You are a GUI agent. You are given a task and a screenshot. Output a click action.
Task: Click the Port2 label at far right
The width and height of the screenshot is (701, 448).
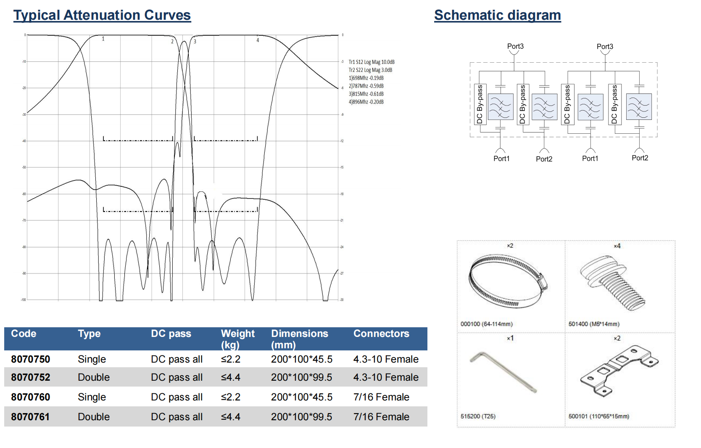pyautogui.click(x=640, y=158)
